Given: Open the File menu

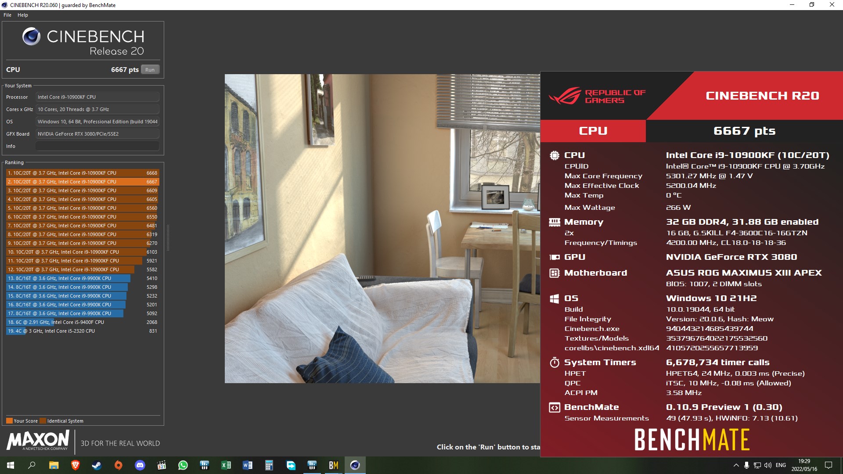Looking at the screenshot, I should click(x=7, y=15).
